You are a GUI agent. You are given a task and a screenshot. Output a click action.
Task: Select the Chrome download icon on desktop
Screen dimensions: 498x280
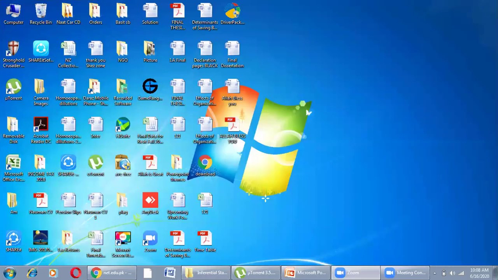tap(205, 166)
